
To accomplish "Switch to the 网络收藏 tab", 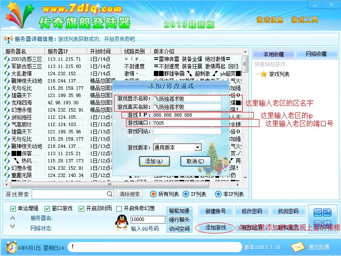I will 316,54.
